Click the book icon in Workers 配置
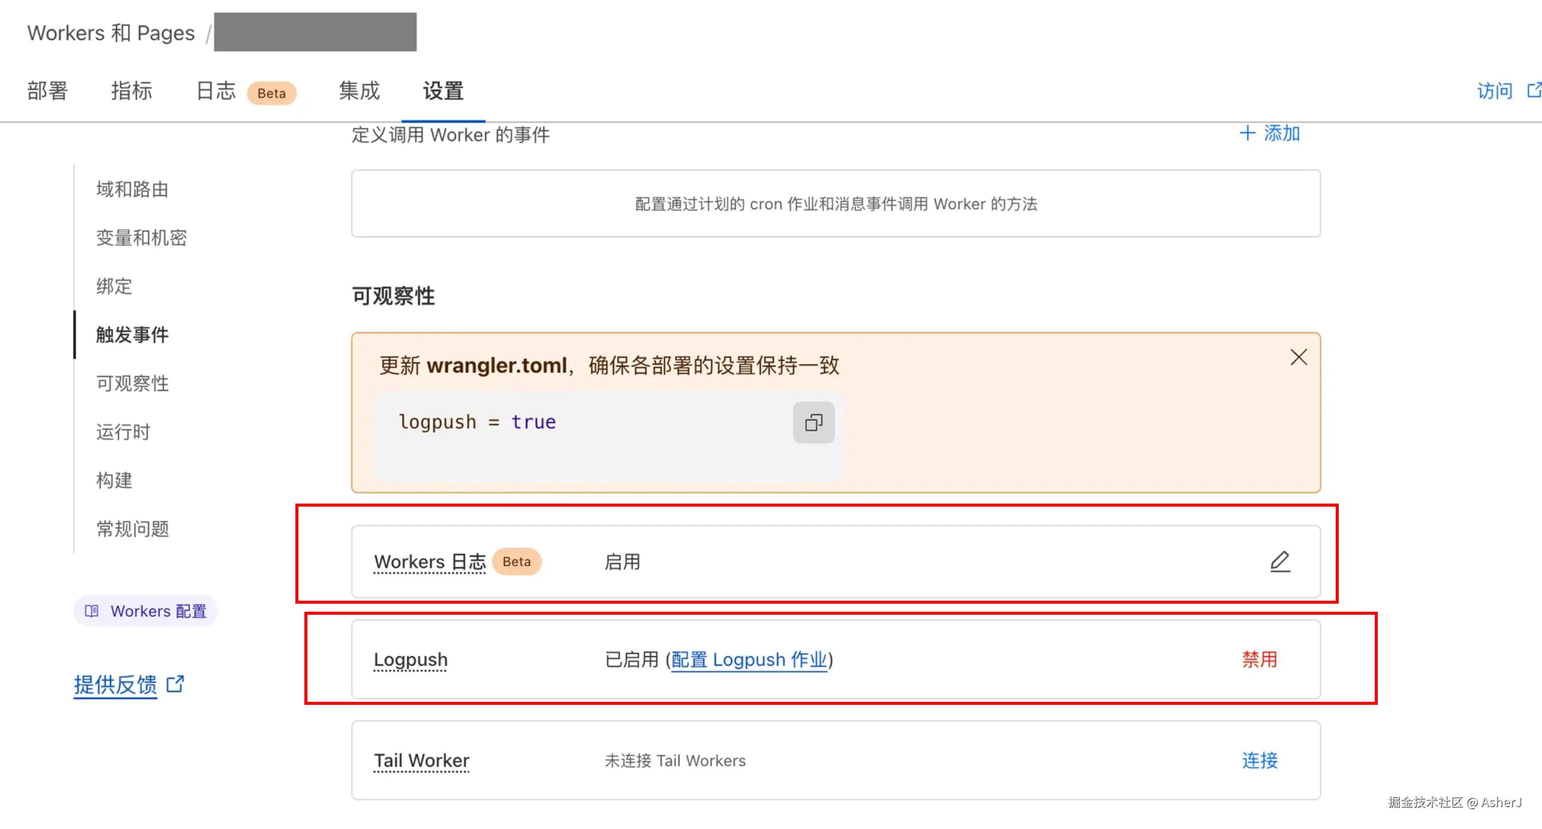The height and width of the screenshot is (829, 1542). (x=92, y=611)
